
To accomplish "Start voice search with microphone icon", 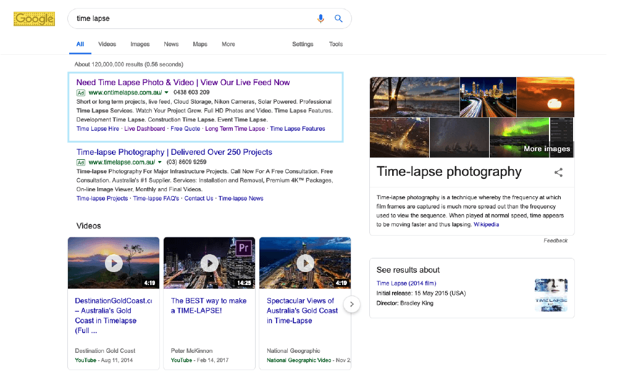I will pos(320,19).
